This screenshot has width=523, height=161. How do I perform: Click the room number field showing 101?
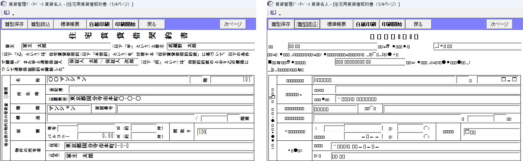(x=232, y=79)
